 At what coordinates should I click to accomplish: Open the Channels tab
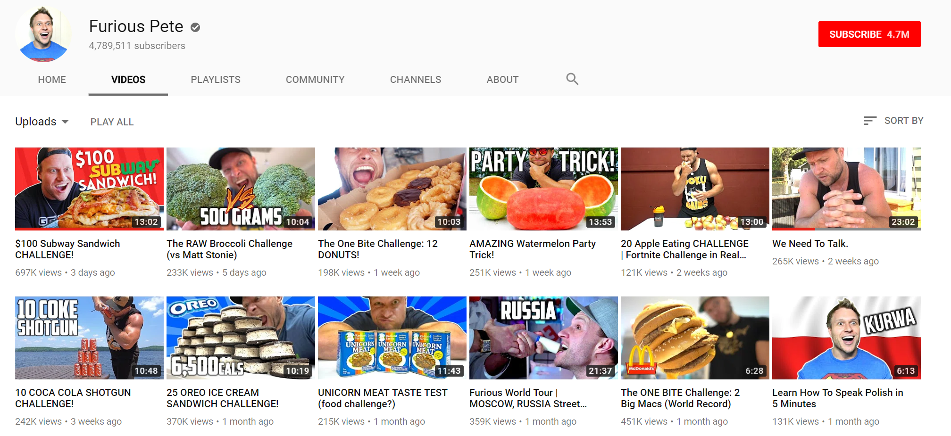tap(416, 80)
